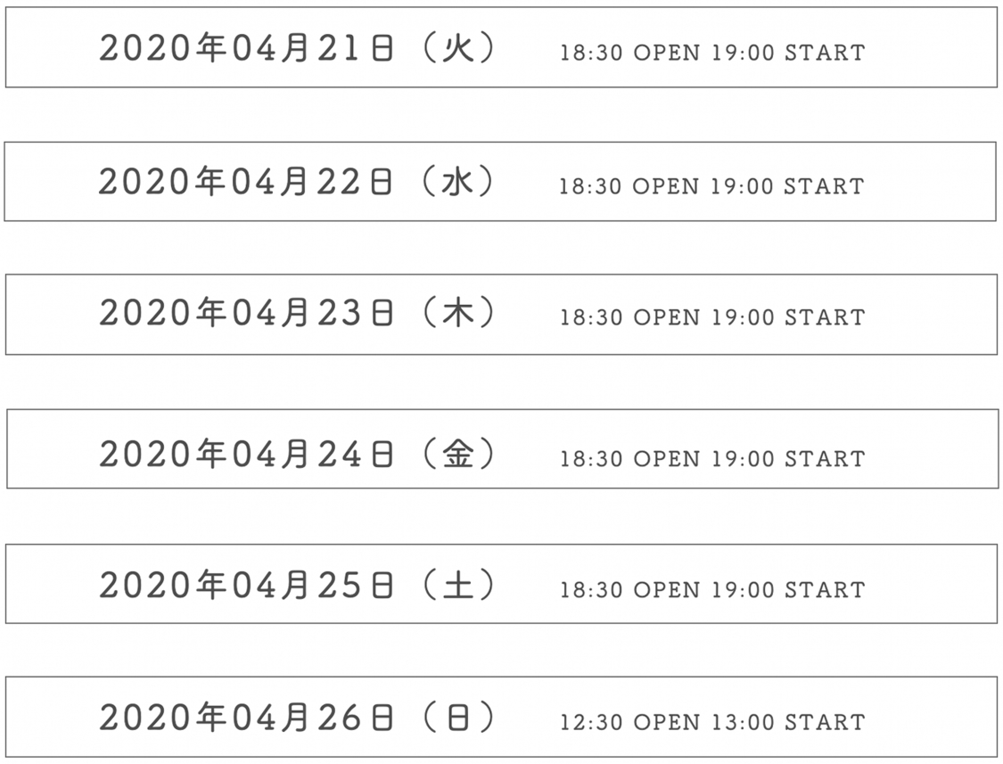1003x764 pixels.
Task: Click the (金) weekday marker
Action: tap(456, 455)
